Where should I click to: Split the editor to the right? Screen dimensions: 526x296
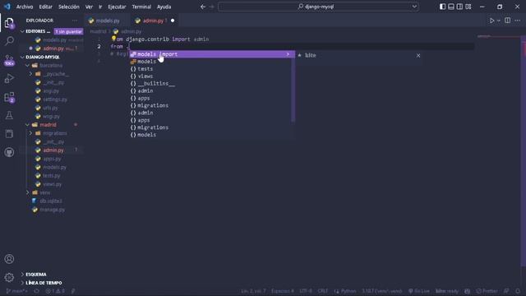coord(508,21)
